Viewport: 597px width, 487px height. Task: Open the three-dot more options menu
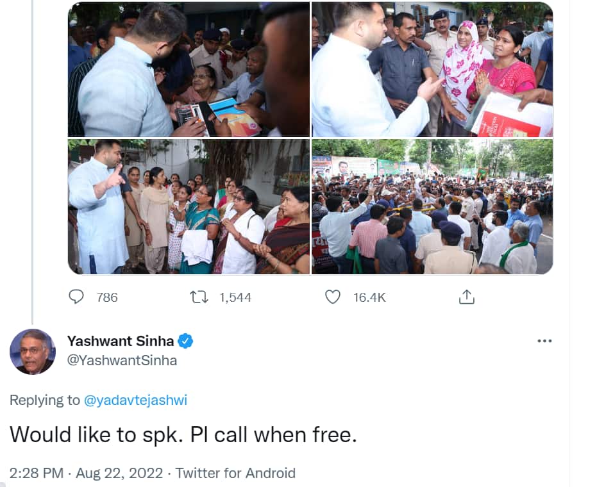tap(544, 341)
